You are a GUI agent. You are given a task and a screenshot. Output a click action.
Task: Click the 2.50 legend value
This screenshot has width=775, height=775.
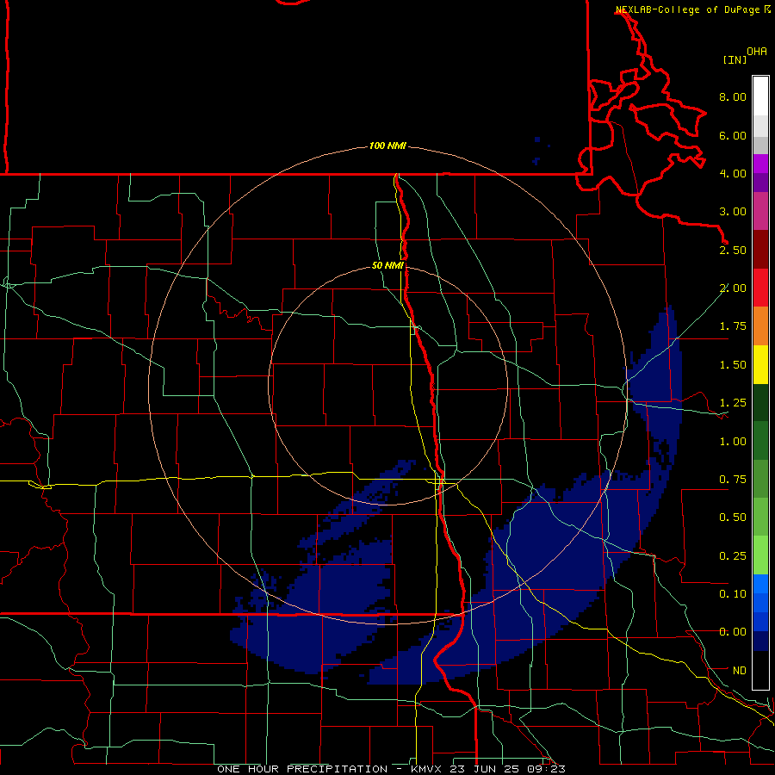pos(733,250)
